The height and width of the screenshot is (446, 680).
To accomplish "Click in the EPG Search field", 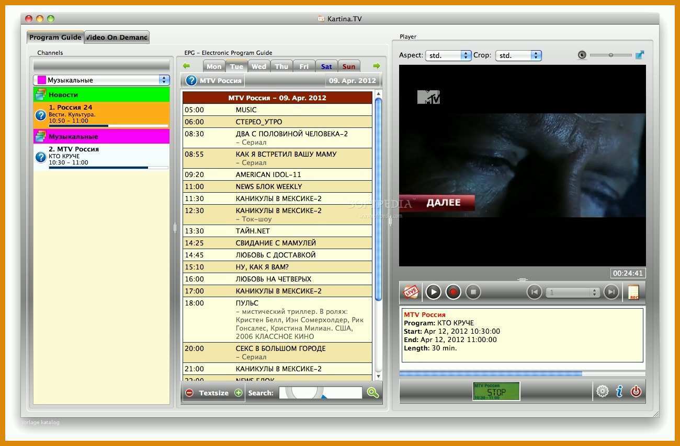I will point(320,393).
